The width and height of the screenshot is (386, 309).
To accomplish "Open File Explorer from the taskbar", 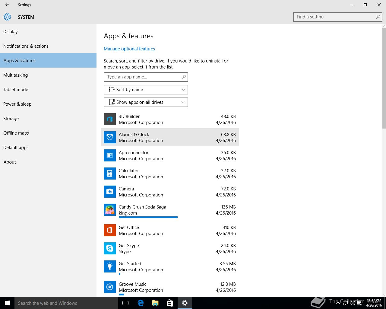I will point(155,303).
